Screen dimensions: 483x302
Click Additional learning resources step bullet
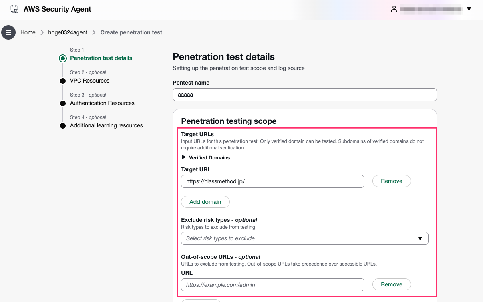62,126
